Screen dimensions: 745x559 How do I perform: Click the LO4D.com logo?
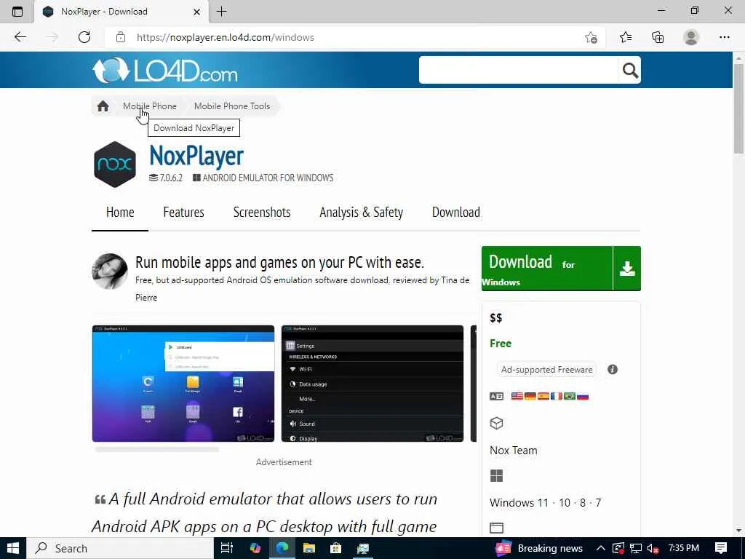tap(165, 71)
